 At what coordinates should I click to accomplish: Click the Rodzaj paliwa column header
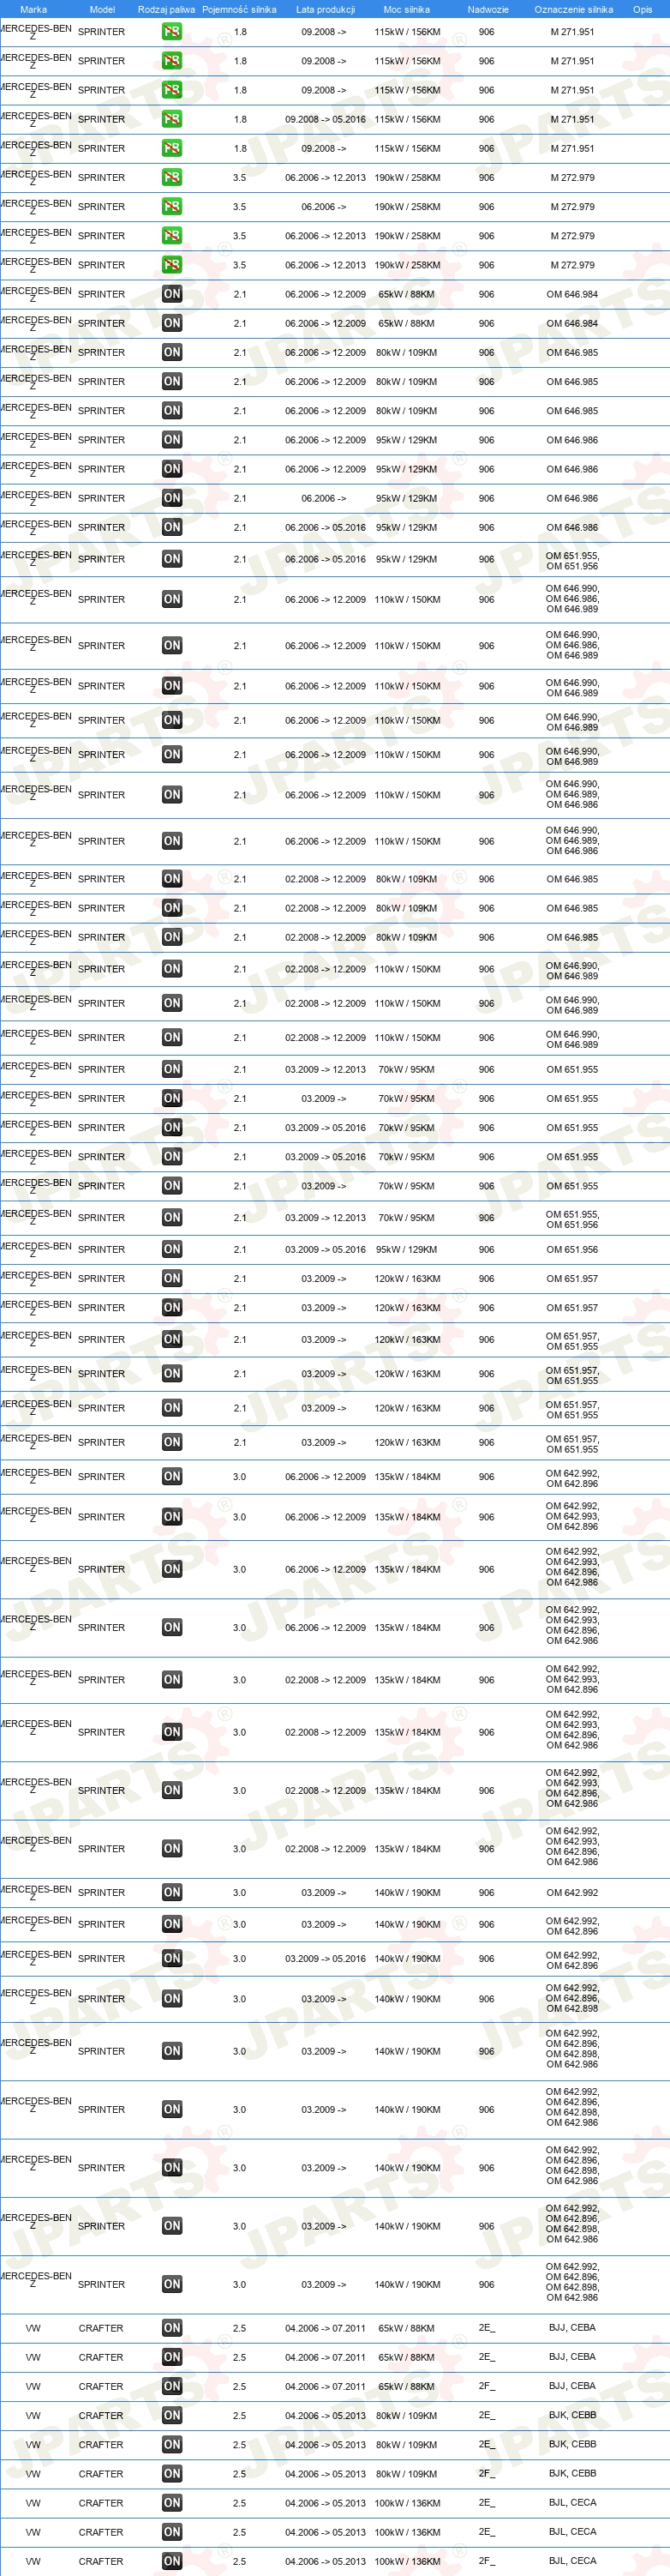167,9
